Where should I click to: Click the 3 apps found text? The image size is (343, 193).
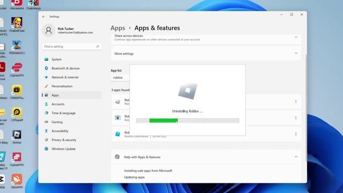(x=120, y=90)
